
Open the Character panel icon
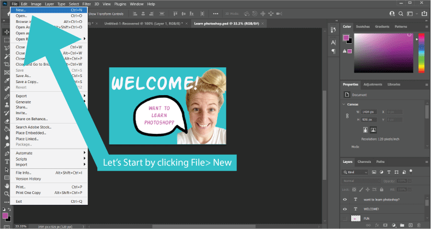click(334, 42)
